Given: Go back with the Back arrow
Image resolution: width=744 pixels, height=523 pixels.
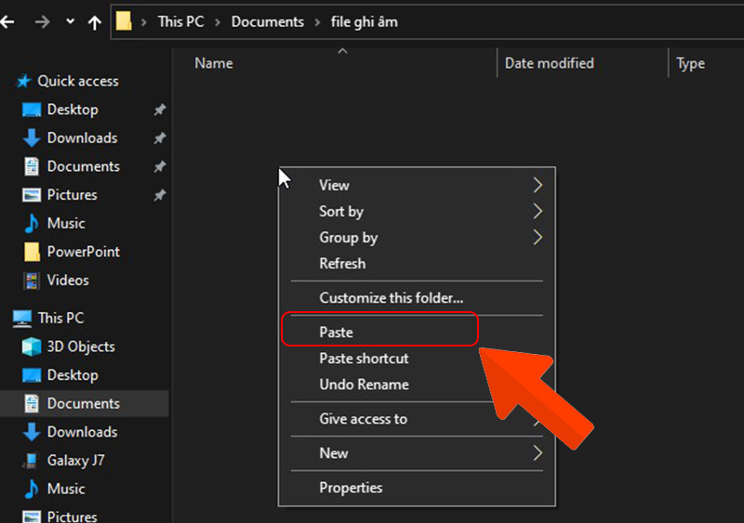Looking at the screenshot, I should point(7,21).
